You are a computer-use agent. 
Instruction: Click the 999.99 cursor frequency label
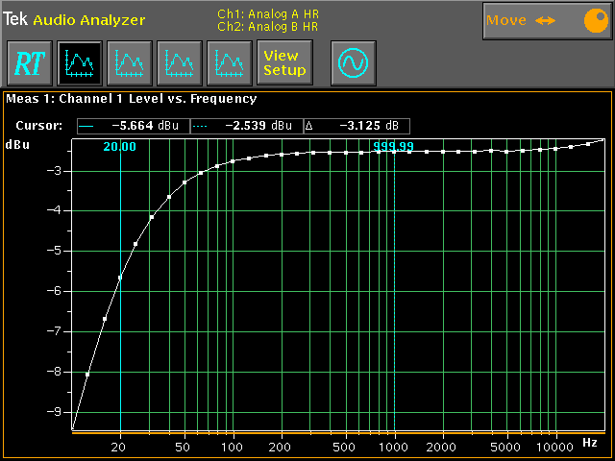point(393,147)
